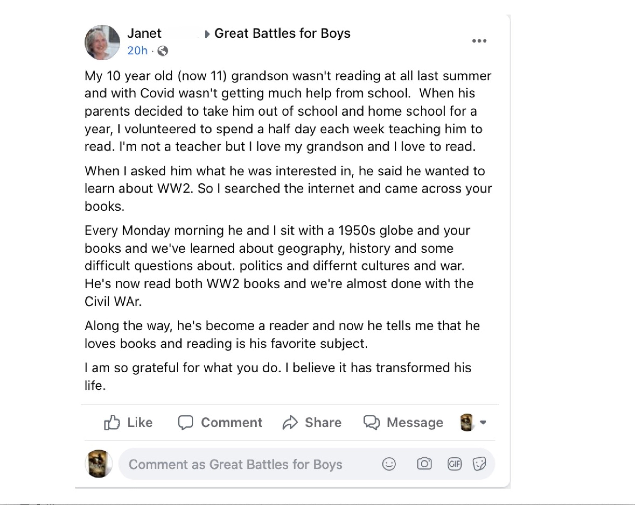Open the three-dot post options menu
This screenshot has width=635, height=505.
click(x=479, y=41)
